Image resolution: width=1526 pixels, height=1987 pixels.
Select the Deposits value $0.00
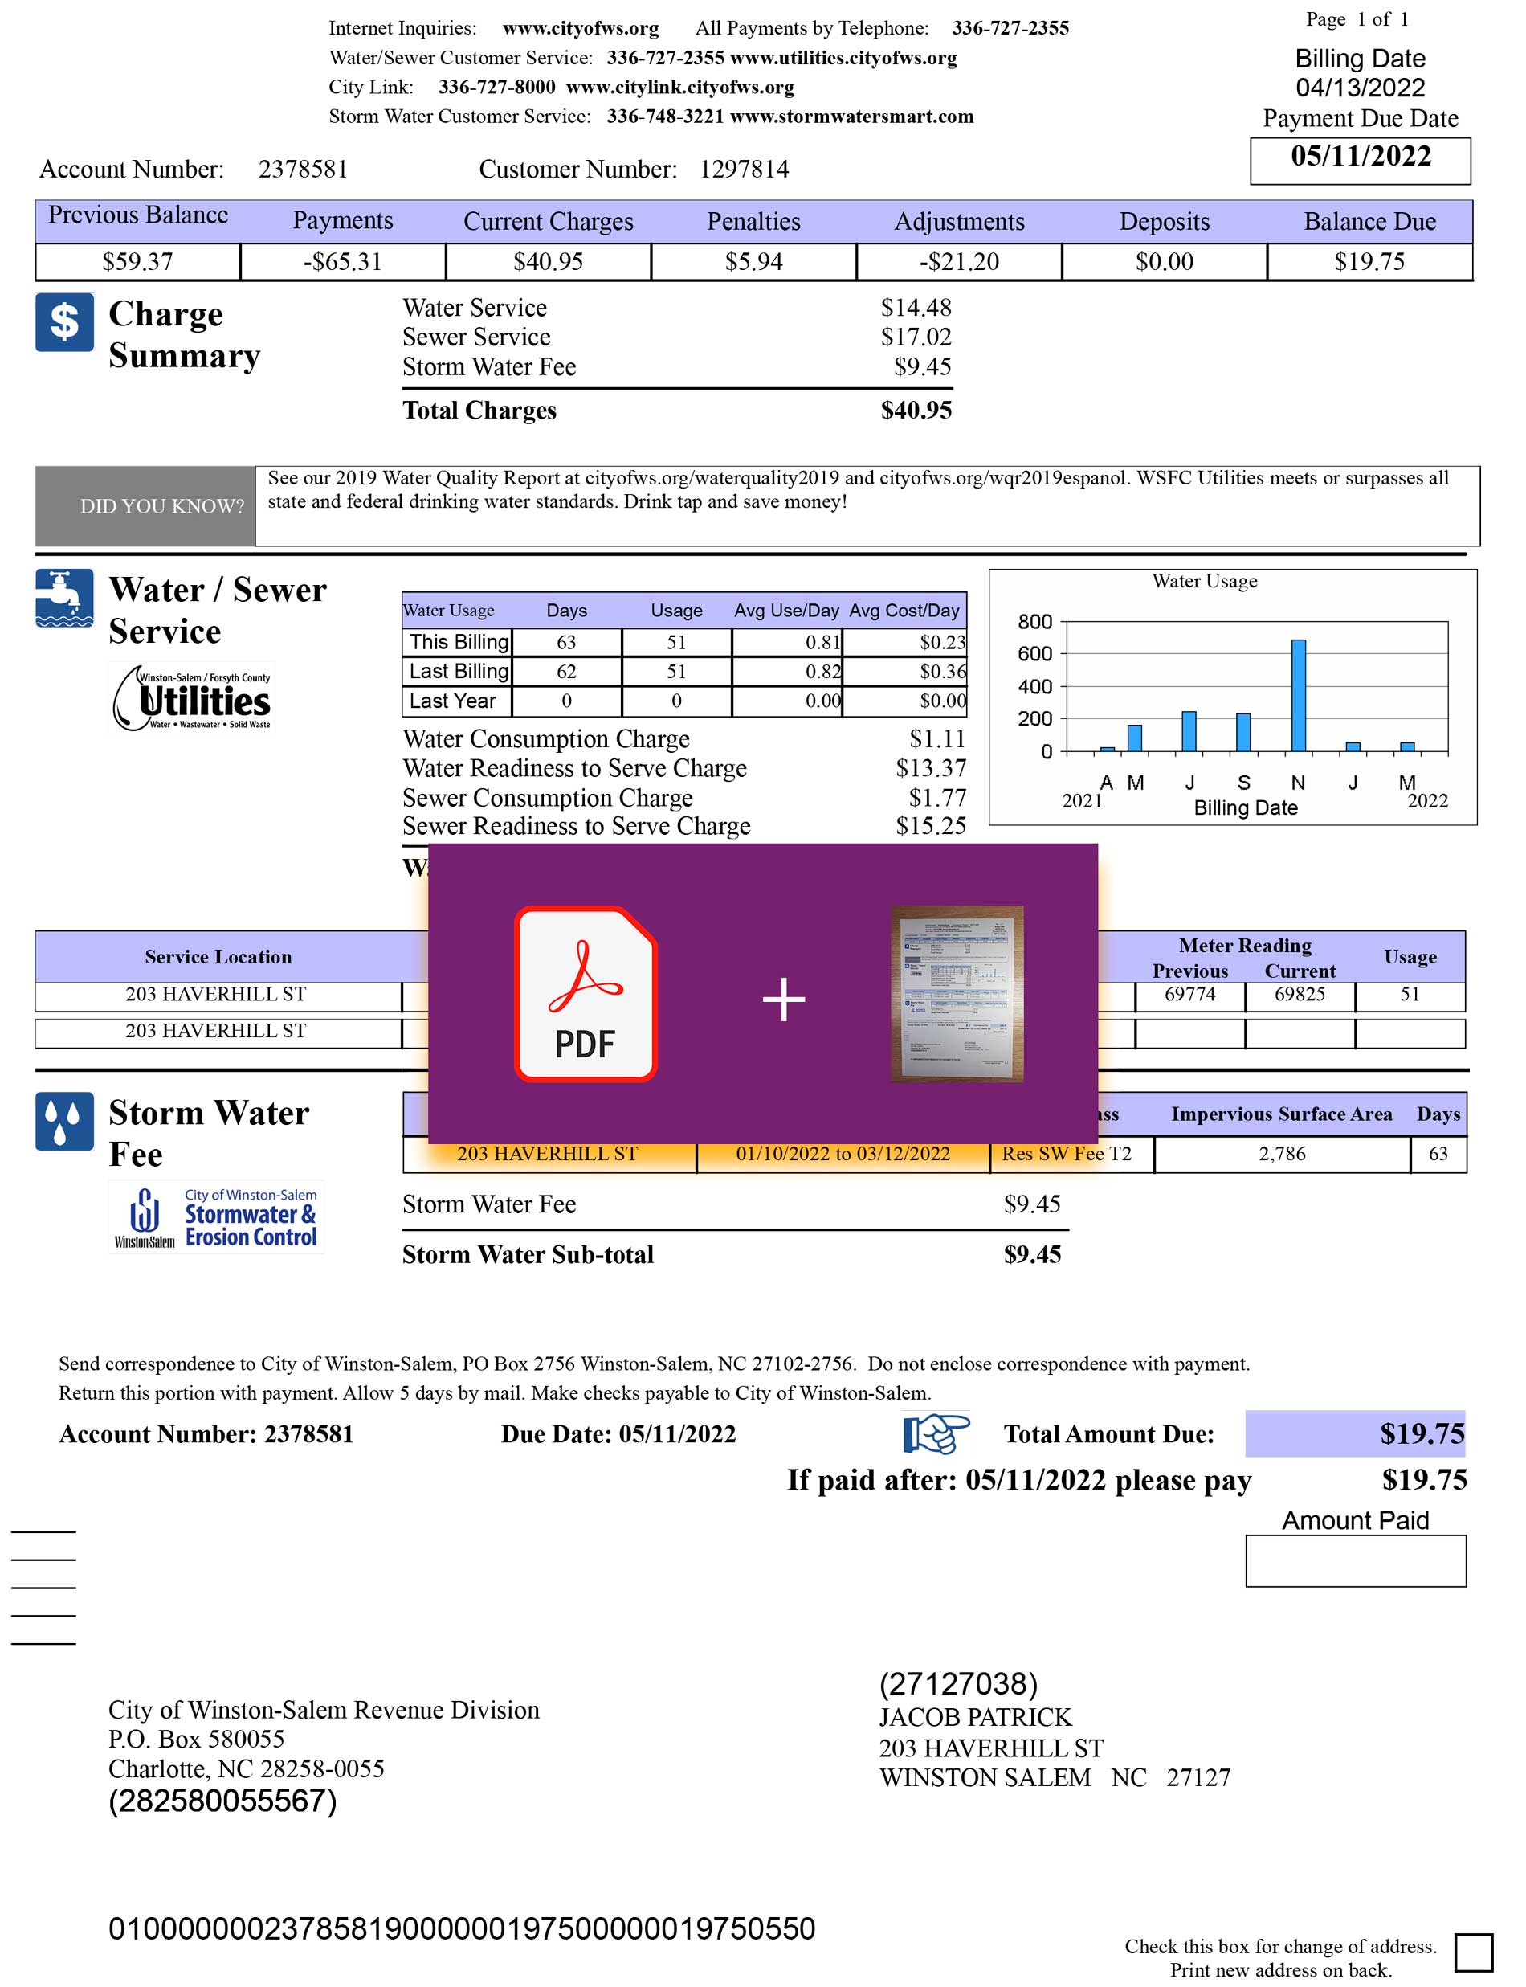click(1165, 262)
